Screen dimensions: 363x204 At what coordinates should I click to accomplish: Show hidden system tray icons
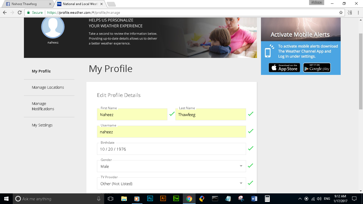coord(300,199)
